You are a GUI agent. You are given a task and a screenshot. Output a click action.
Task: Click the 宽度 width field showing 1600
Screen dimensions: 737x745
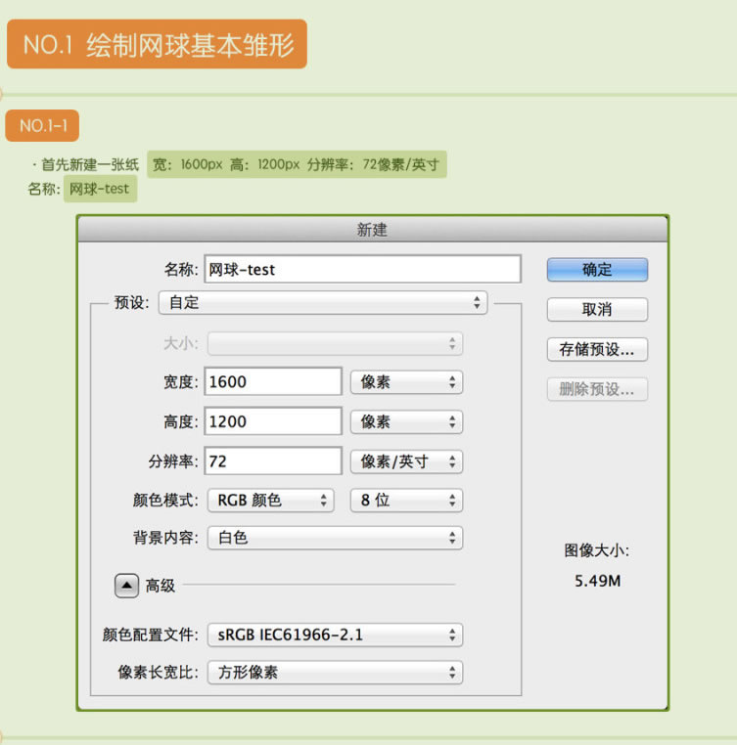[273, 381]
